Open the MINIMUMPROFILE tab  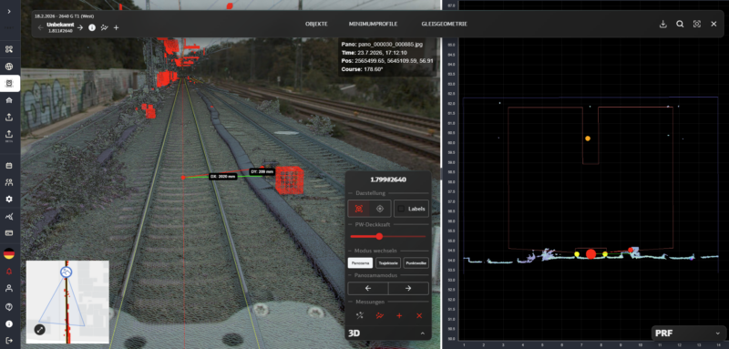374,24
